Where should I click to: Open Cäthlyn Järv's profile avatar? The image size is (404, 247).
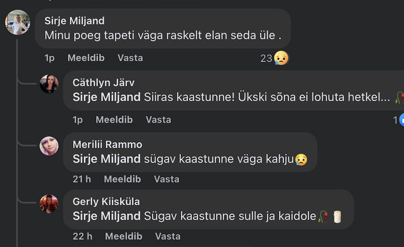click(x=49, y=84)
